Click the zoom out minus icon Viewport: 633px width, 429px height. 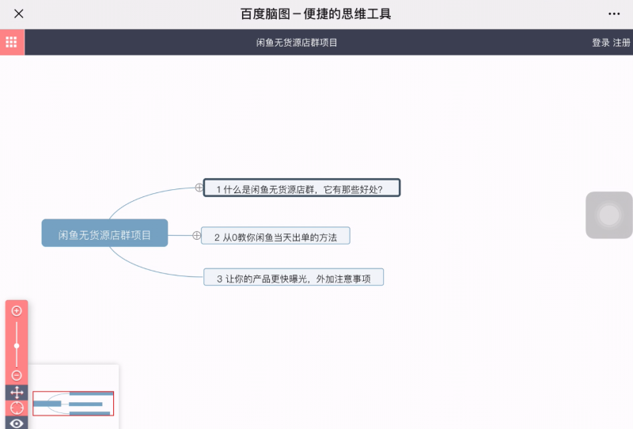pos(17,375)
